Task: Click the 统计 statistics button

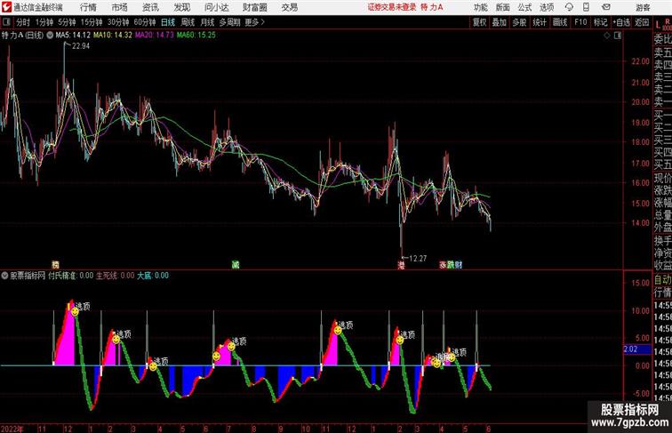Action: (x=540, y=22)
